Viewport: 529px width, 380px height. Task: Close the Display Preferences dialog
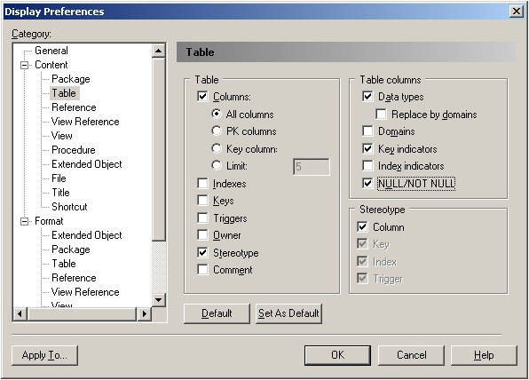click(517, 12)
